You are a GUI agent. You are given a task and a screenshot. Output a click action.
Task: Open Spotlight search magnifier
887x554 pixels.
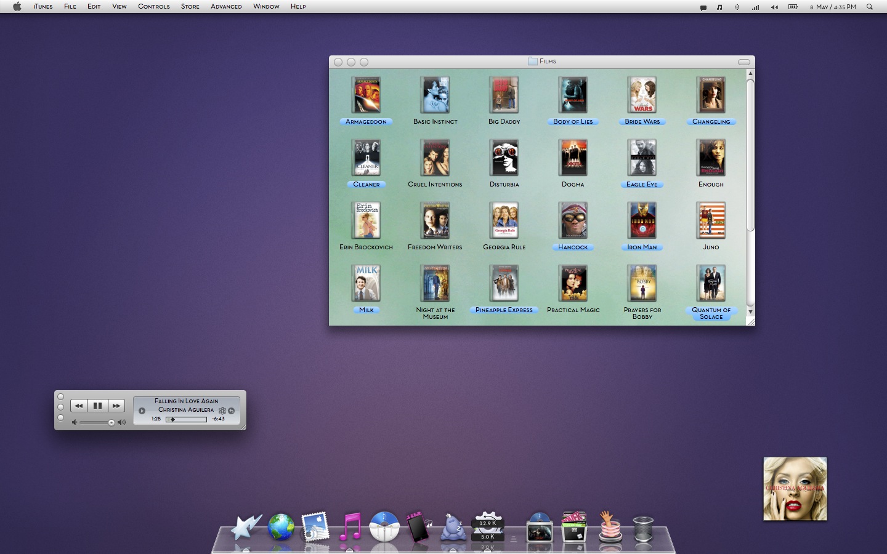click(x=870, y=7)
